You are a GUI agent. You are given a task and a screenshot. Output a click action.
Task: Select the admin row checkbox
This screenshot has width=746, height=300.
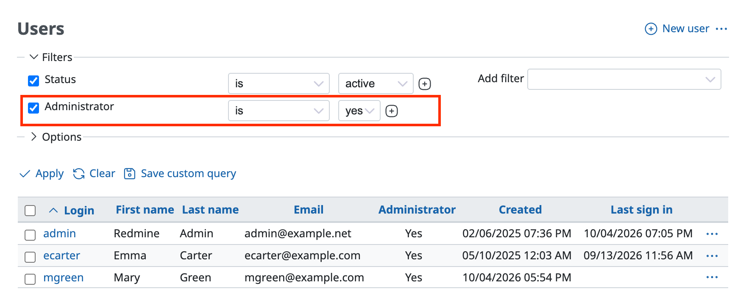point(30,235)
